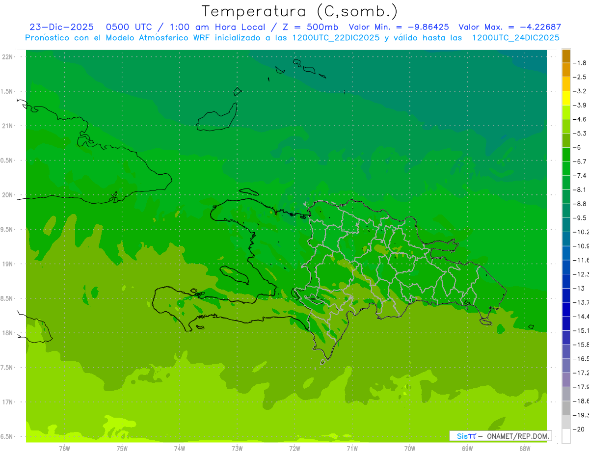Click the -5.3 colorbar value
Screen dimensions: 589x455
[x=580, y=133]
